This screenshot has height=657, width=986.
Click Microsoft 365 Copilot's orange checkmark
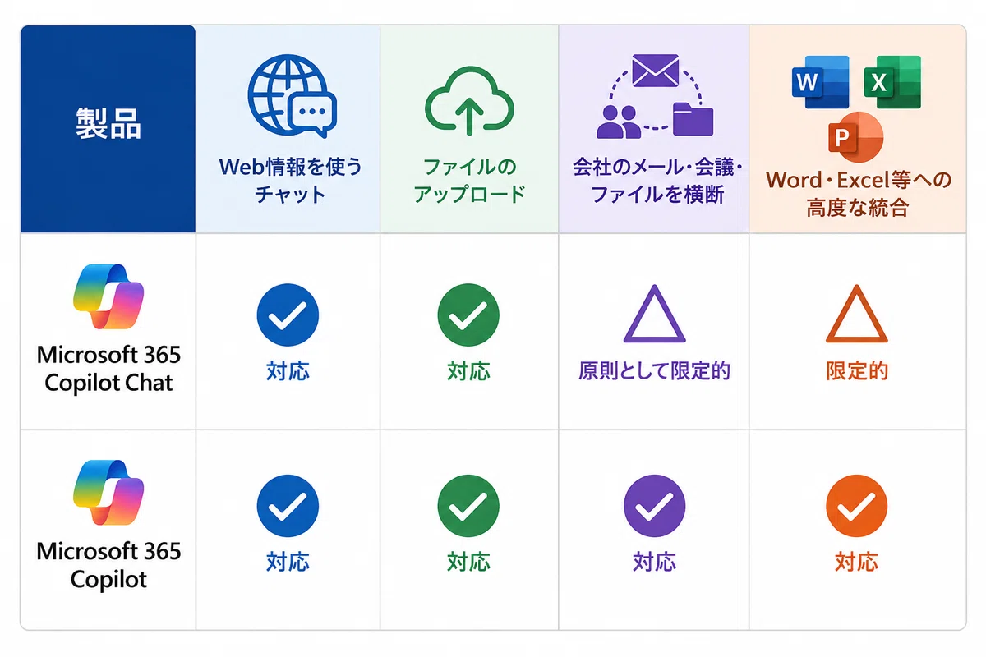pos(856,506)
